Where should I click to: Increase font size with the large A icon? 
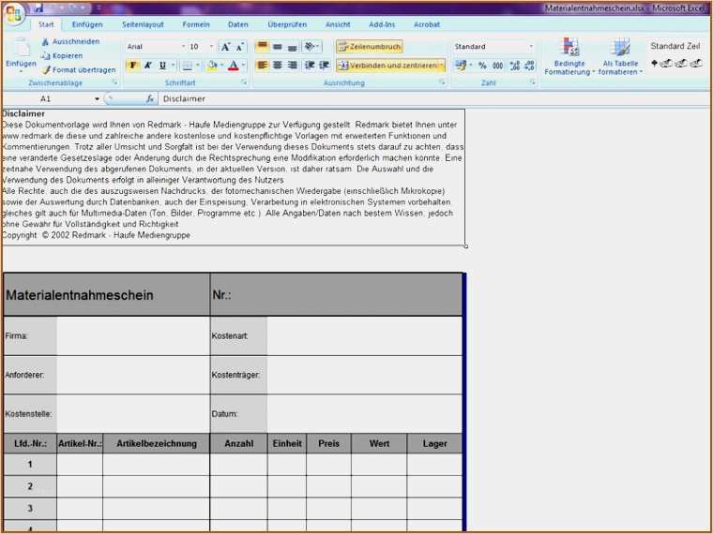click(x=226, y=47)
